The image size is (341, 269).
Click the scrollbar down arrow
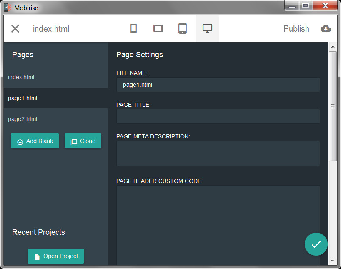click(333, 261)
